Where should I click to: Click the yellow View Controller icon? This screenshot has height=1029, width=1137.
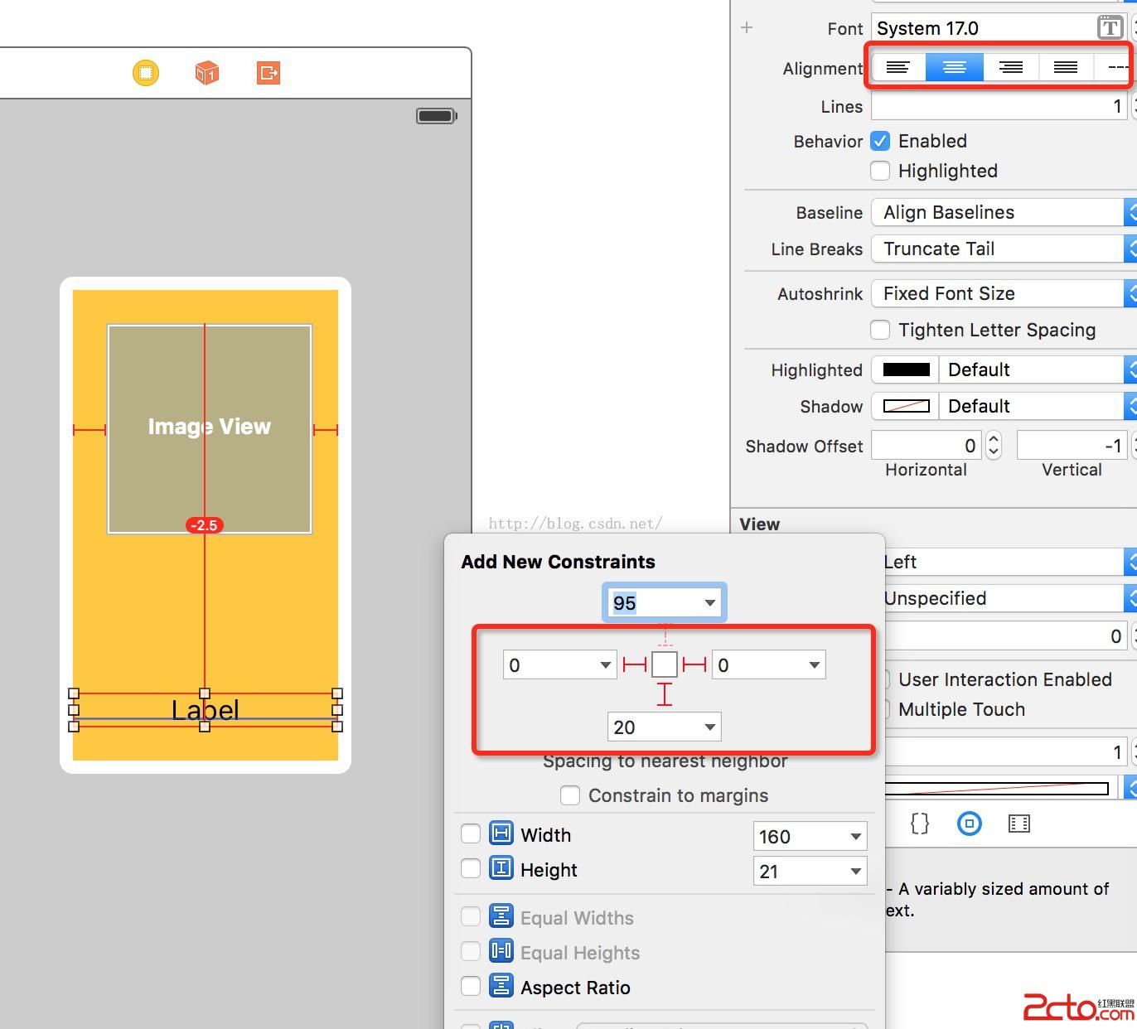(146, 73)
